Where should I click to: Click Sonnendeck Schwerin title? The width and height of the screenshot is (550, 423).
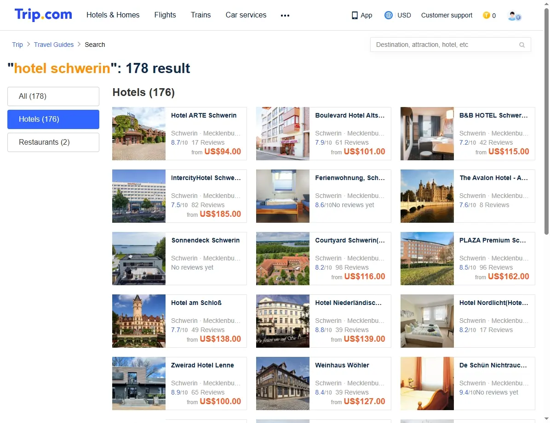click(206, 240)
